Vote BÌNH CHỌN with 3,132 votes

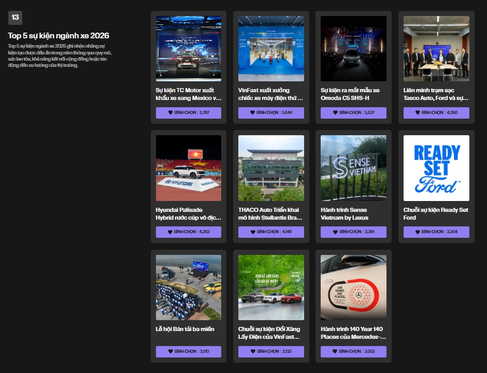point(271,352)
